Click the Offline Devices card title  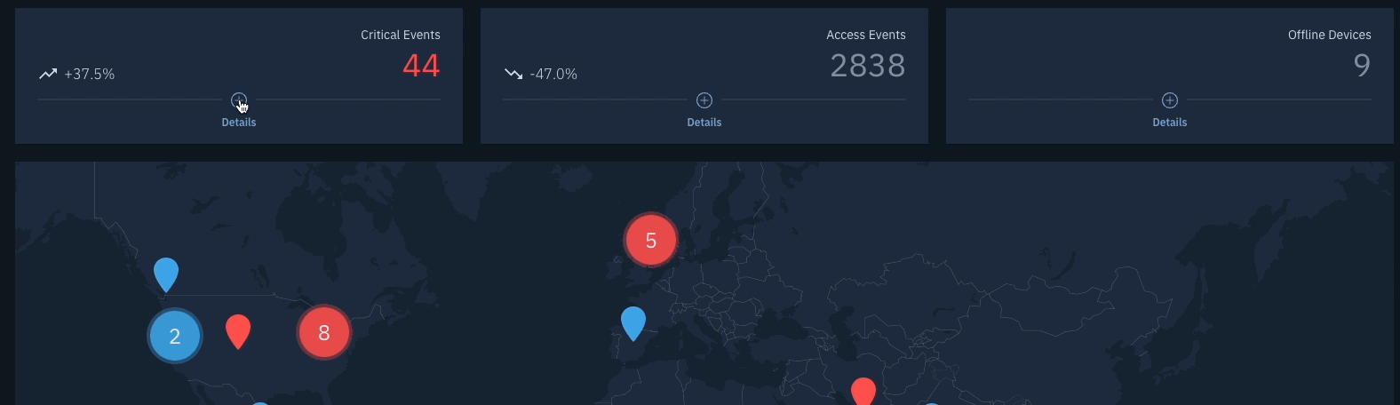coord(1330,35)
